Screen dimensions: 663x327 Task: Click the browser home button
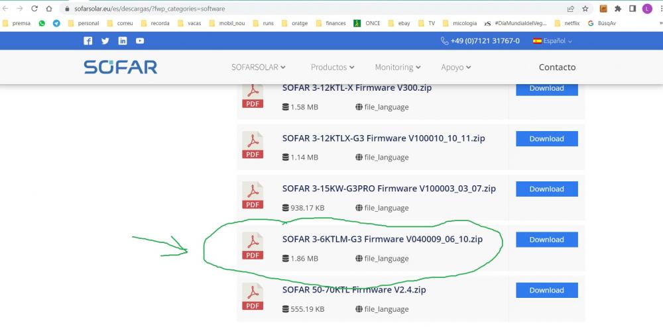pyautogui.click(x=49, y=9)
